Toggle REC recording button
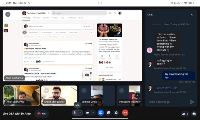 click(42, 114)
